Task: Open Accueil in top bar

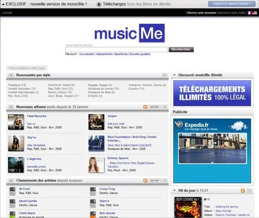Action: (7, 13)
